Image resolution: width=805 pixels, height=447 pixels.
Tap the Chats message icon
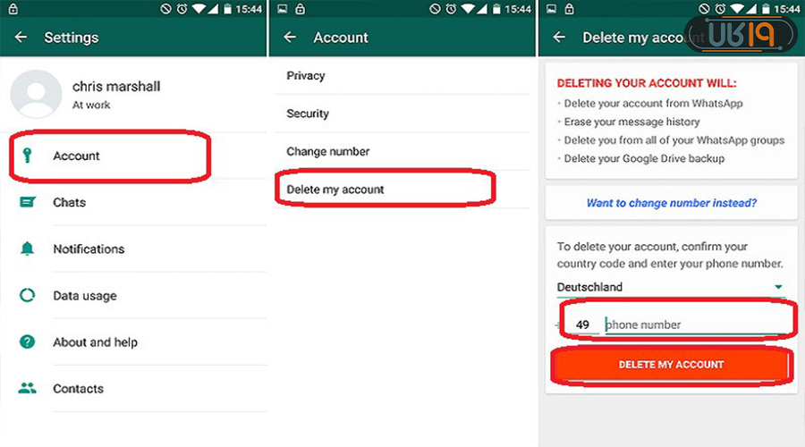27,202
